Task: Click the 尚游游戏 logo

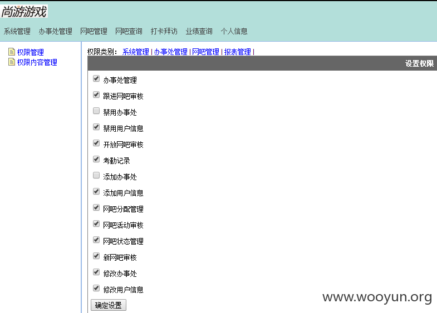Action: coord(24,12)
